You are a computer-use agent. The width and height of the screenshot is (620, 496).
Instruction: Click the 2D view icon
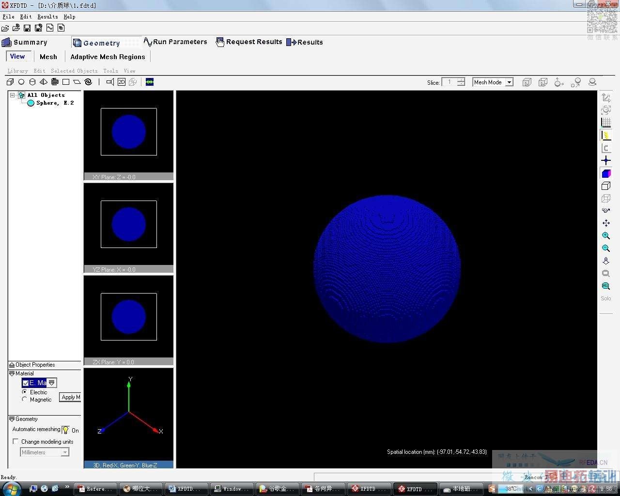click(x=122, y=82)
